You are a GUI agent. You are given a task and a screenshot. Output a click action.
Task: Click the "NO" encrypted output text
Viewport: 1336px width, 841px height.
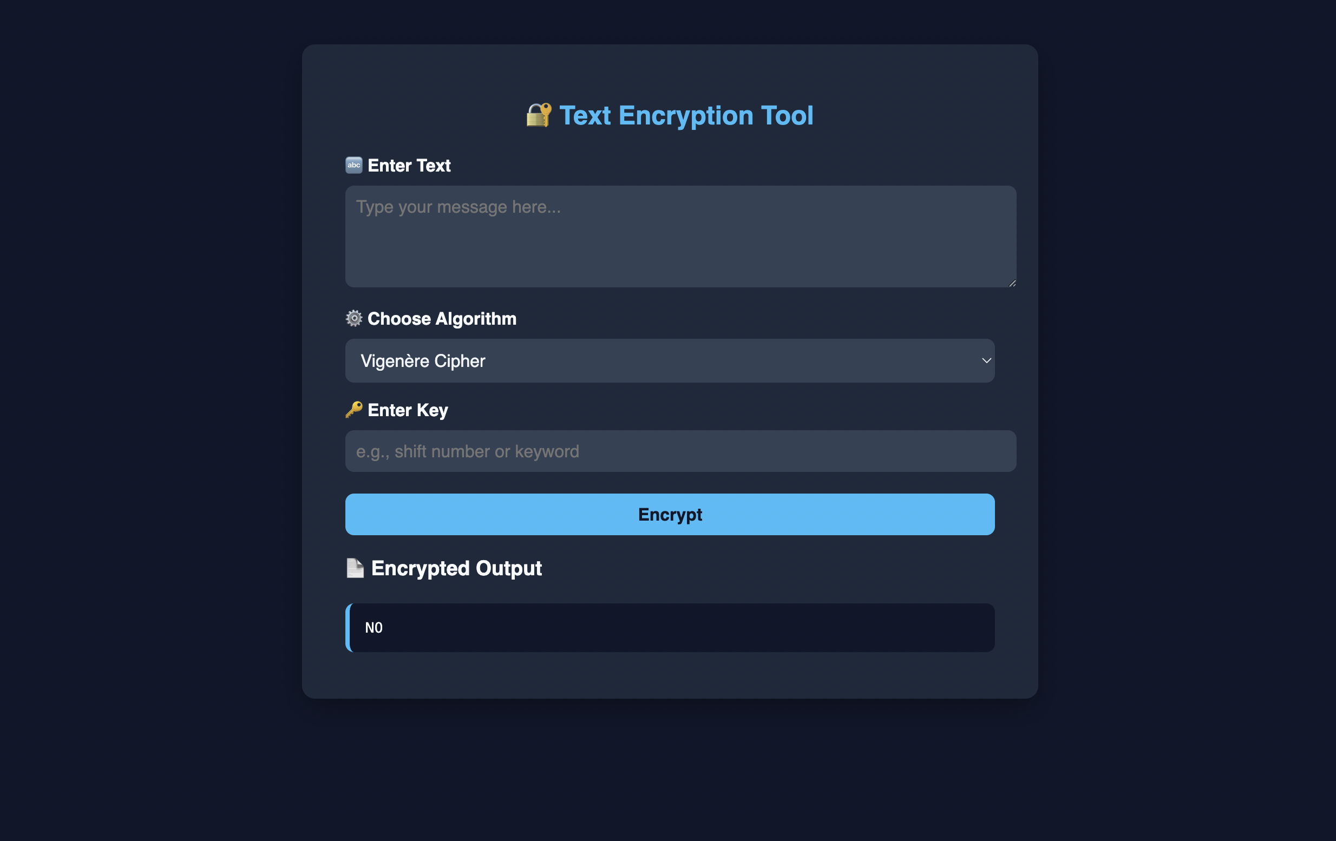374,628
